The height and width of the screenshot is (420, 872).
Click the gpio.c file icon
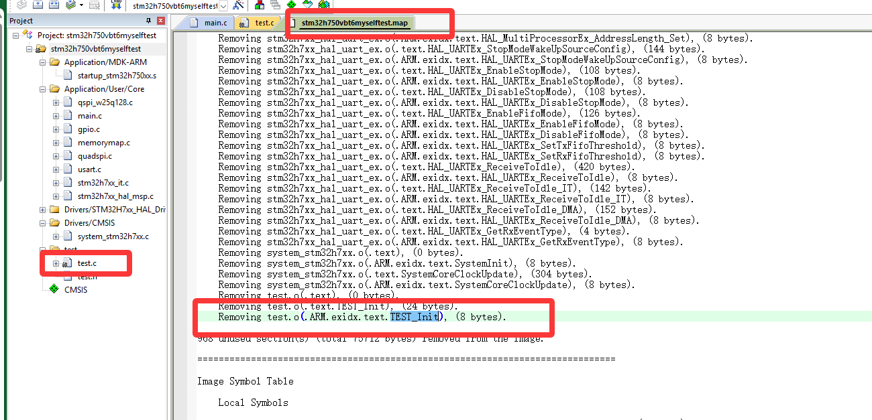click(x=67, y=129)
